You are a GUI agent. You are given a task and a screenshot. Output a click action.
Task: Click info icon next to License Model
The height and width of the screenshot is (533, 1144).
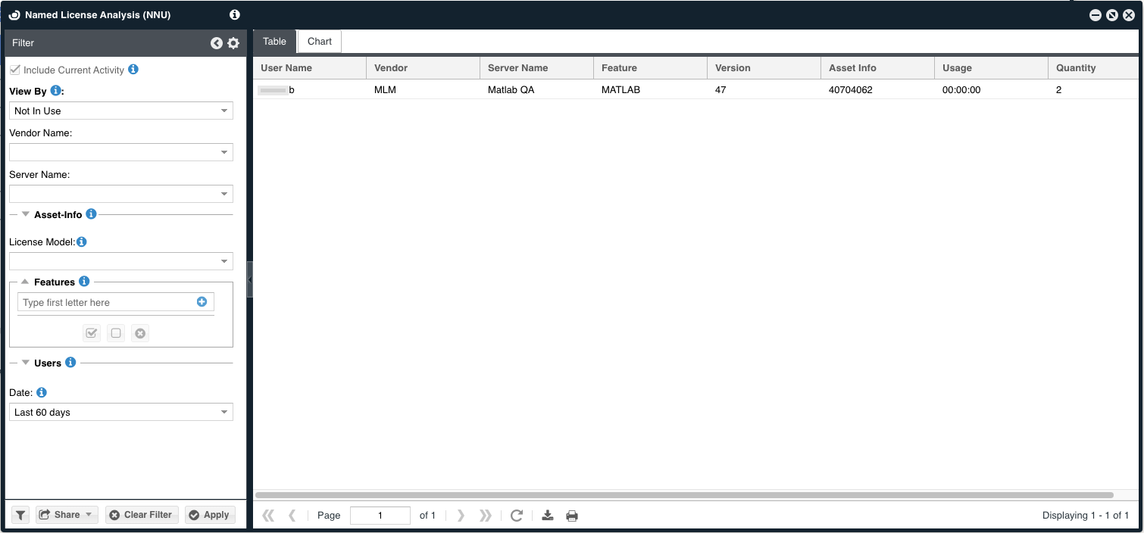point(82,242)
